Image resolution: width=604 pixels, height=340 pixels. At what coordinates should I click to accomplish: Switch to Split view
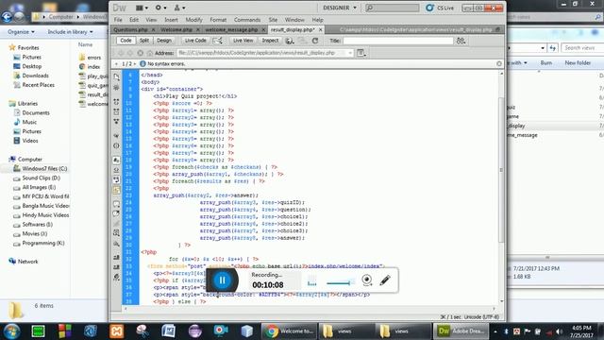tap(144, 41)
